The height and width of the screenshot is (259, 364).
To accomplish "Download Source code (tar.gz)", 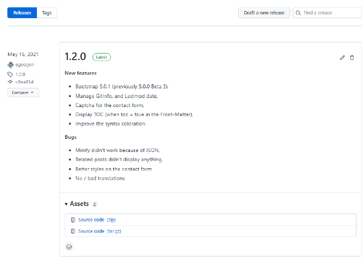I will point(100,231).
